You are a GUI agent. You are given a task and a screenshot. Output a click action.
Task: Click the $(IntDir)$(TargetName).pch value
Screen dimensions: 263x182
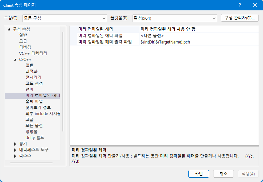pos(165,42)
